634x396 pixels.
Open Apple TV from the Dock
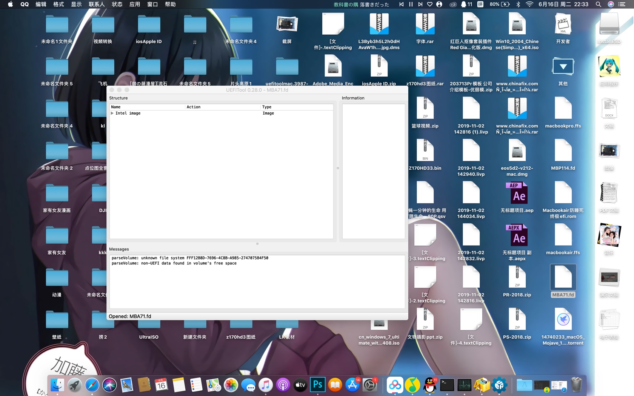pos(300,385)
